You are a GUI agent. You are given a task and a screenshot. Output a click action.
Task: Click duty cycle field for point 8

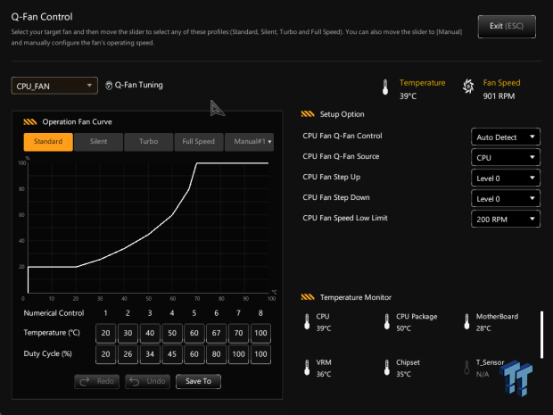(260, 354)
